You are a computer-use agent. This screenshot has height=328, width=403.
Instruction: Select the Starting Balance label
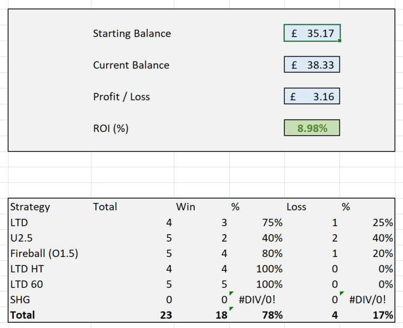(x=132, y=33)
